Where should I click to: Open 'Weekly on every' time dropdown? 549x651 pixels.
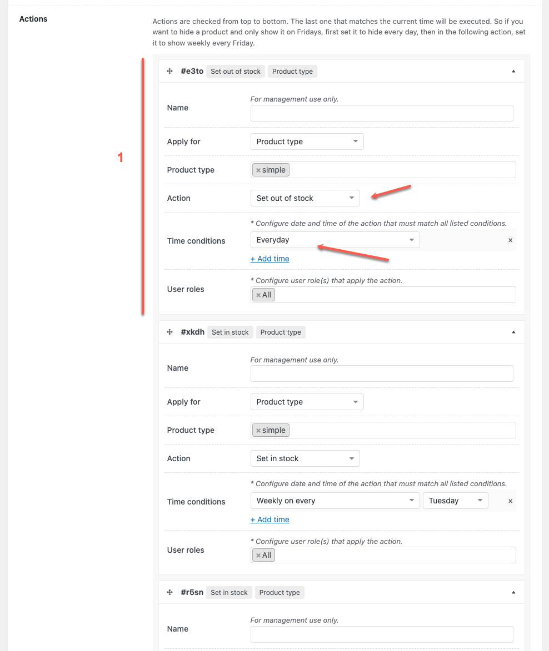coord(335,501)
